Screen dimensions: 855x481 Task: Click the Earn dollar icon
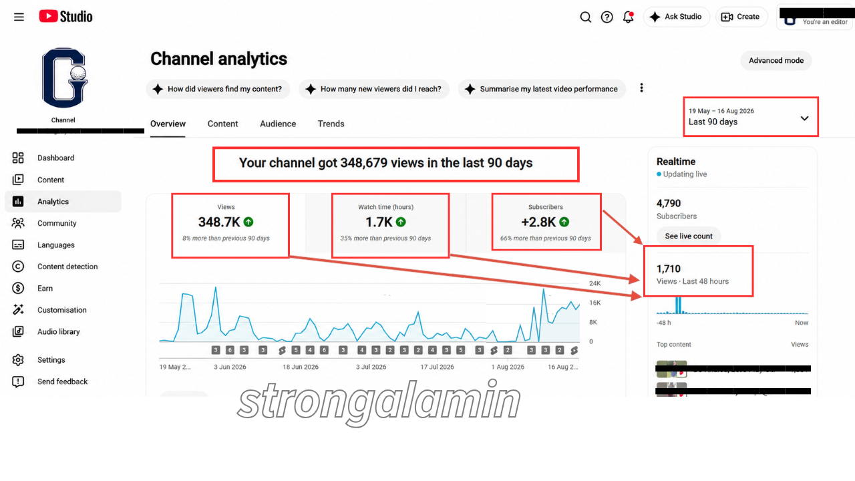click(18, 288)
